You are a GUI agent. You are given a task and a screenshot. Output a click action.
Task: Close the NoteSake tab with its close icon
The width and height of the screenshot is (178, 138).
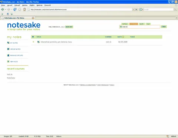click(x=33, y=18)
